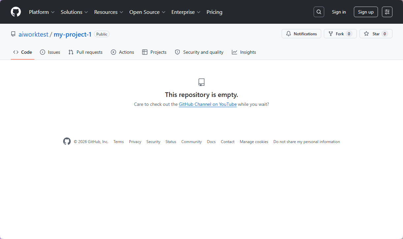
Task: Open the appearance settings sliders icon
Action: pyautogui.click(x=387, y=12)
